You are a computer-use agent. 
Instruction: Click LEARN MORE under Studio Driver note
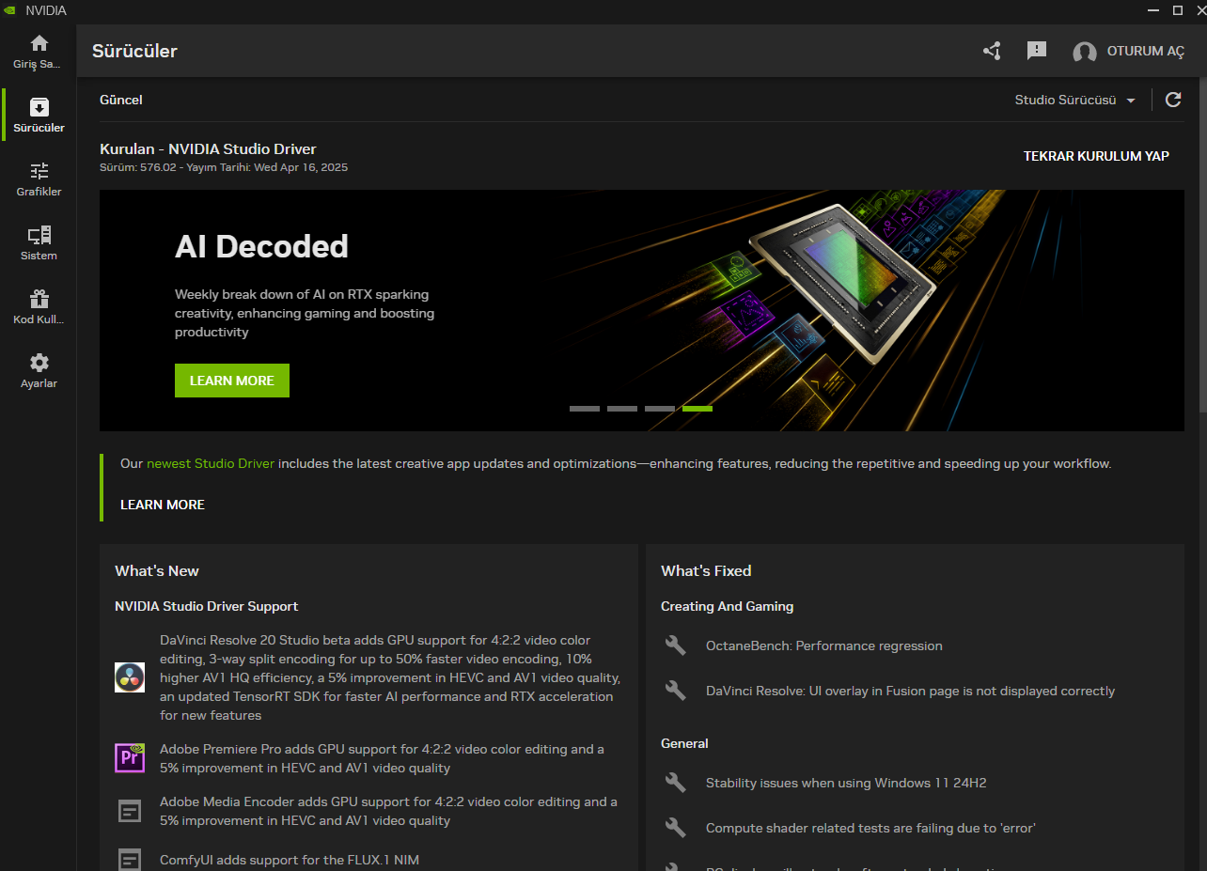(163, 505)
